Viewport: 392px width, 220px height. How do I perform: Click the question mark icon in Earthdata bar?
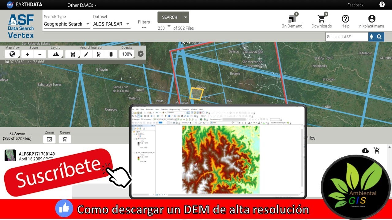pos(382,5)
